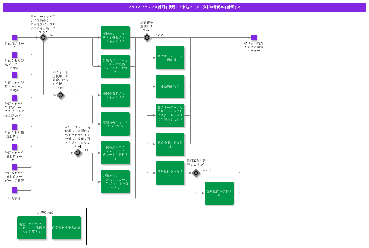Click the 一般的な活動 legend header
Screen dimensions: 369x248
[x=44, y=212]
